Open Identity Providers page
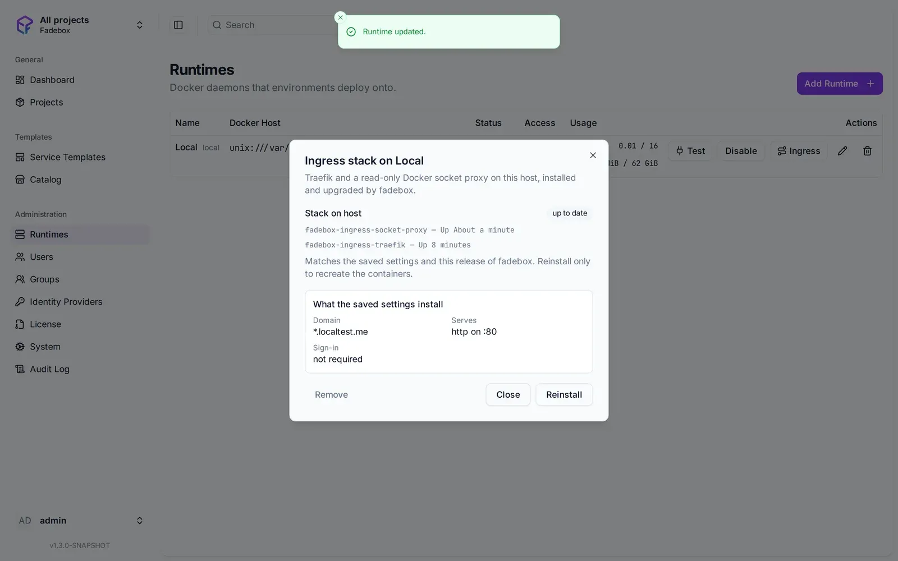Image resolution: width=898 pixels, height=561 pixels. pos(80,302)
